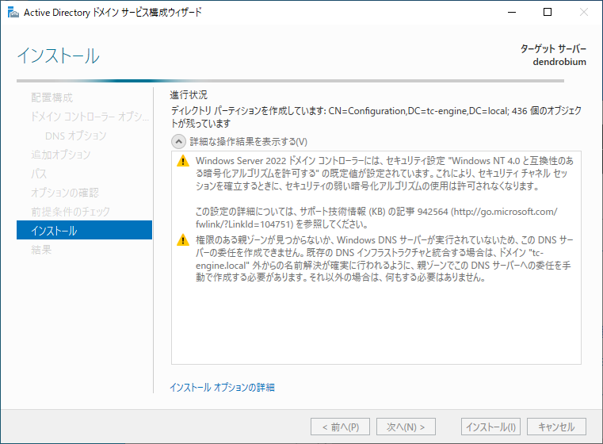Image resolution: width=603 pixels, height=444 pixels.
Task: Click the wizard app icon in title bar
Action: tap(13, 13)
